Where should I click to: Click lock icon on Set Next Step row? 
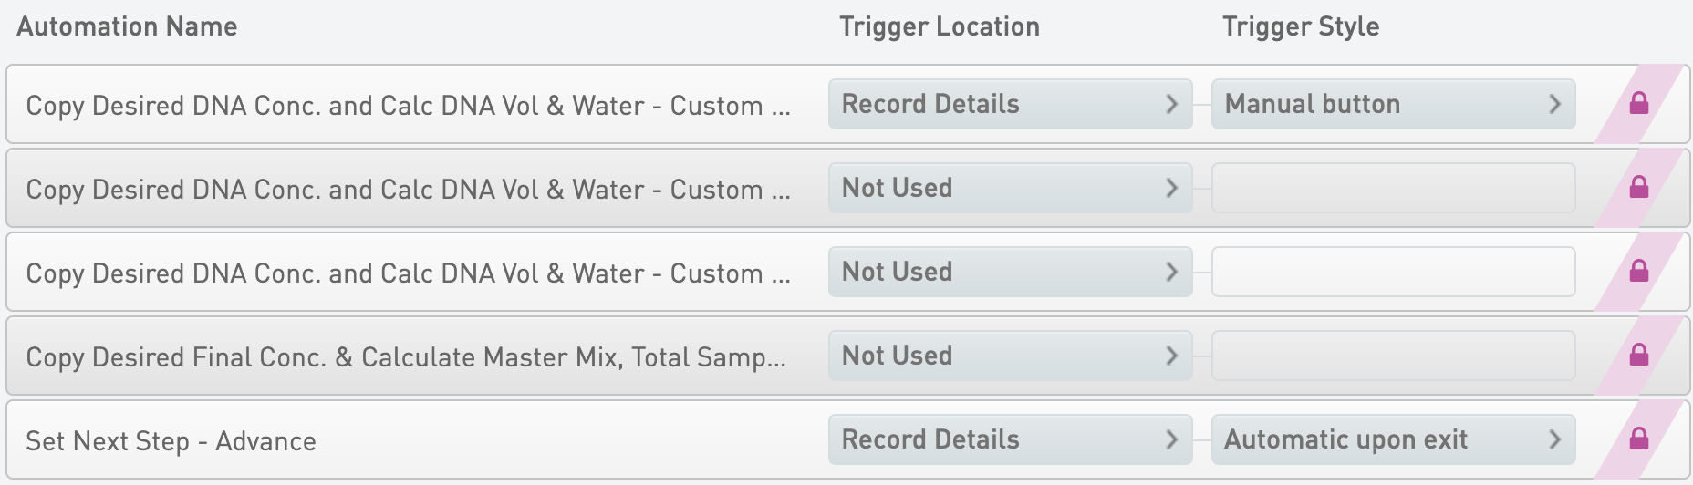click(1638, 439)
